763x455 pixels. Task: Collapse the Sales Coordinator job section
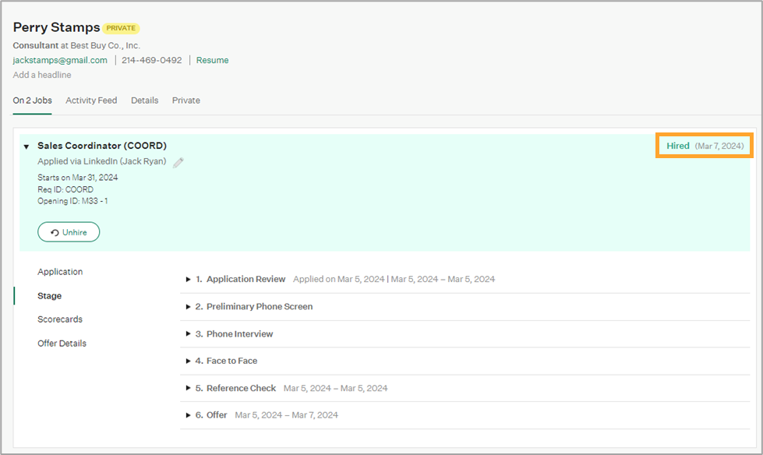click(26, 146)
